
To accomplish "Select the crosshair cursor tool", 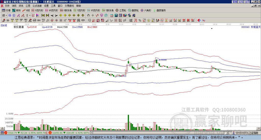I will 93,16.
